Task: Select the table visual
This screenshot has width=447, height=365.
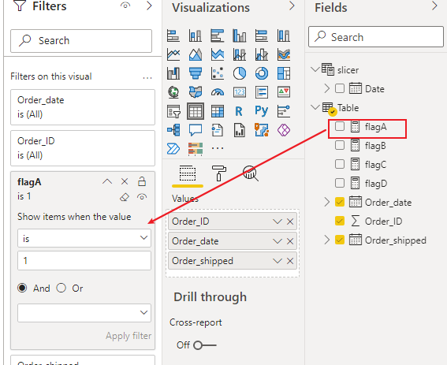Action: pos(196,111)
